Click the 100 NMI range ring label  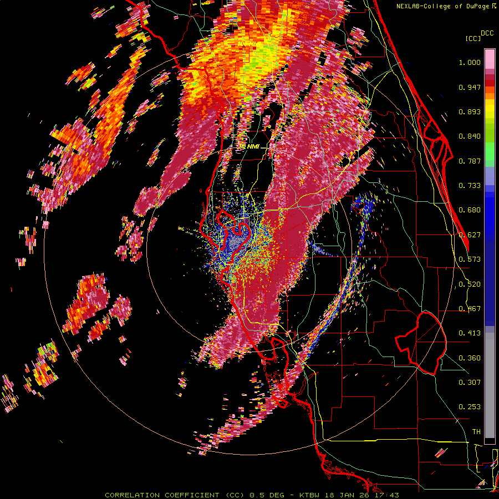click(x=248, y=43)
